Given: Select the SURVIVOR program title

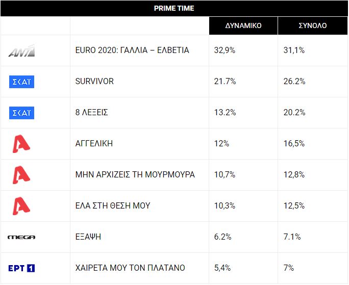Looking at the screenshot, I should click(94, 82).
